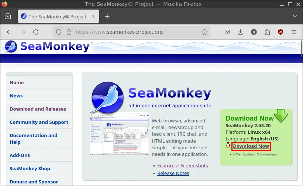Click the large SeaMonkey globe logo
Image resolution: width=303 pixels, height=186 pixels.
107,97
